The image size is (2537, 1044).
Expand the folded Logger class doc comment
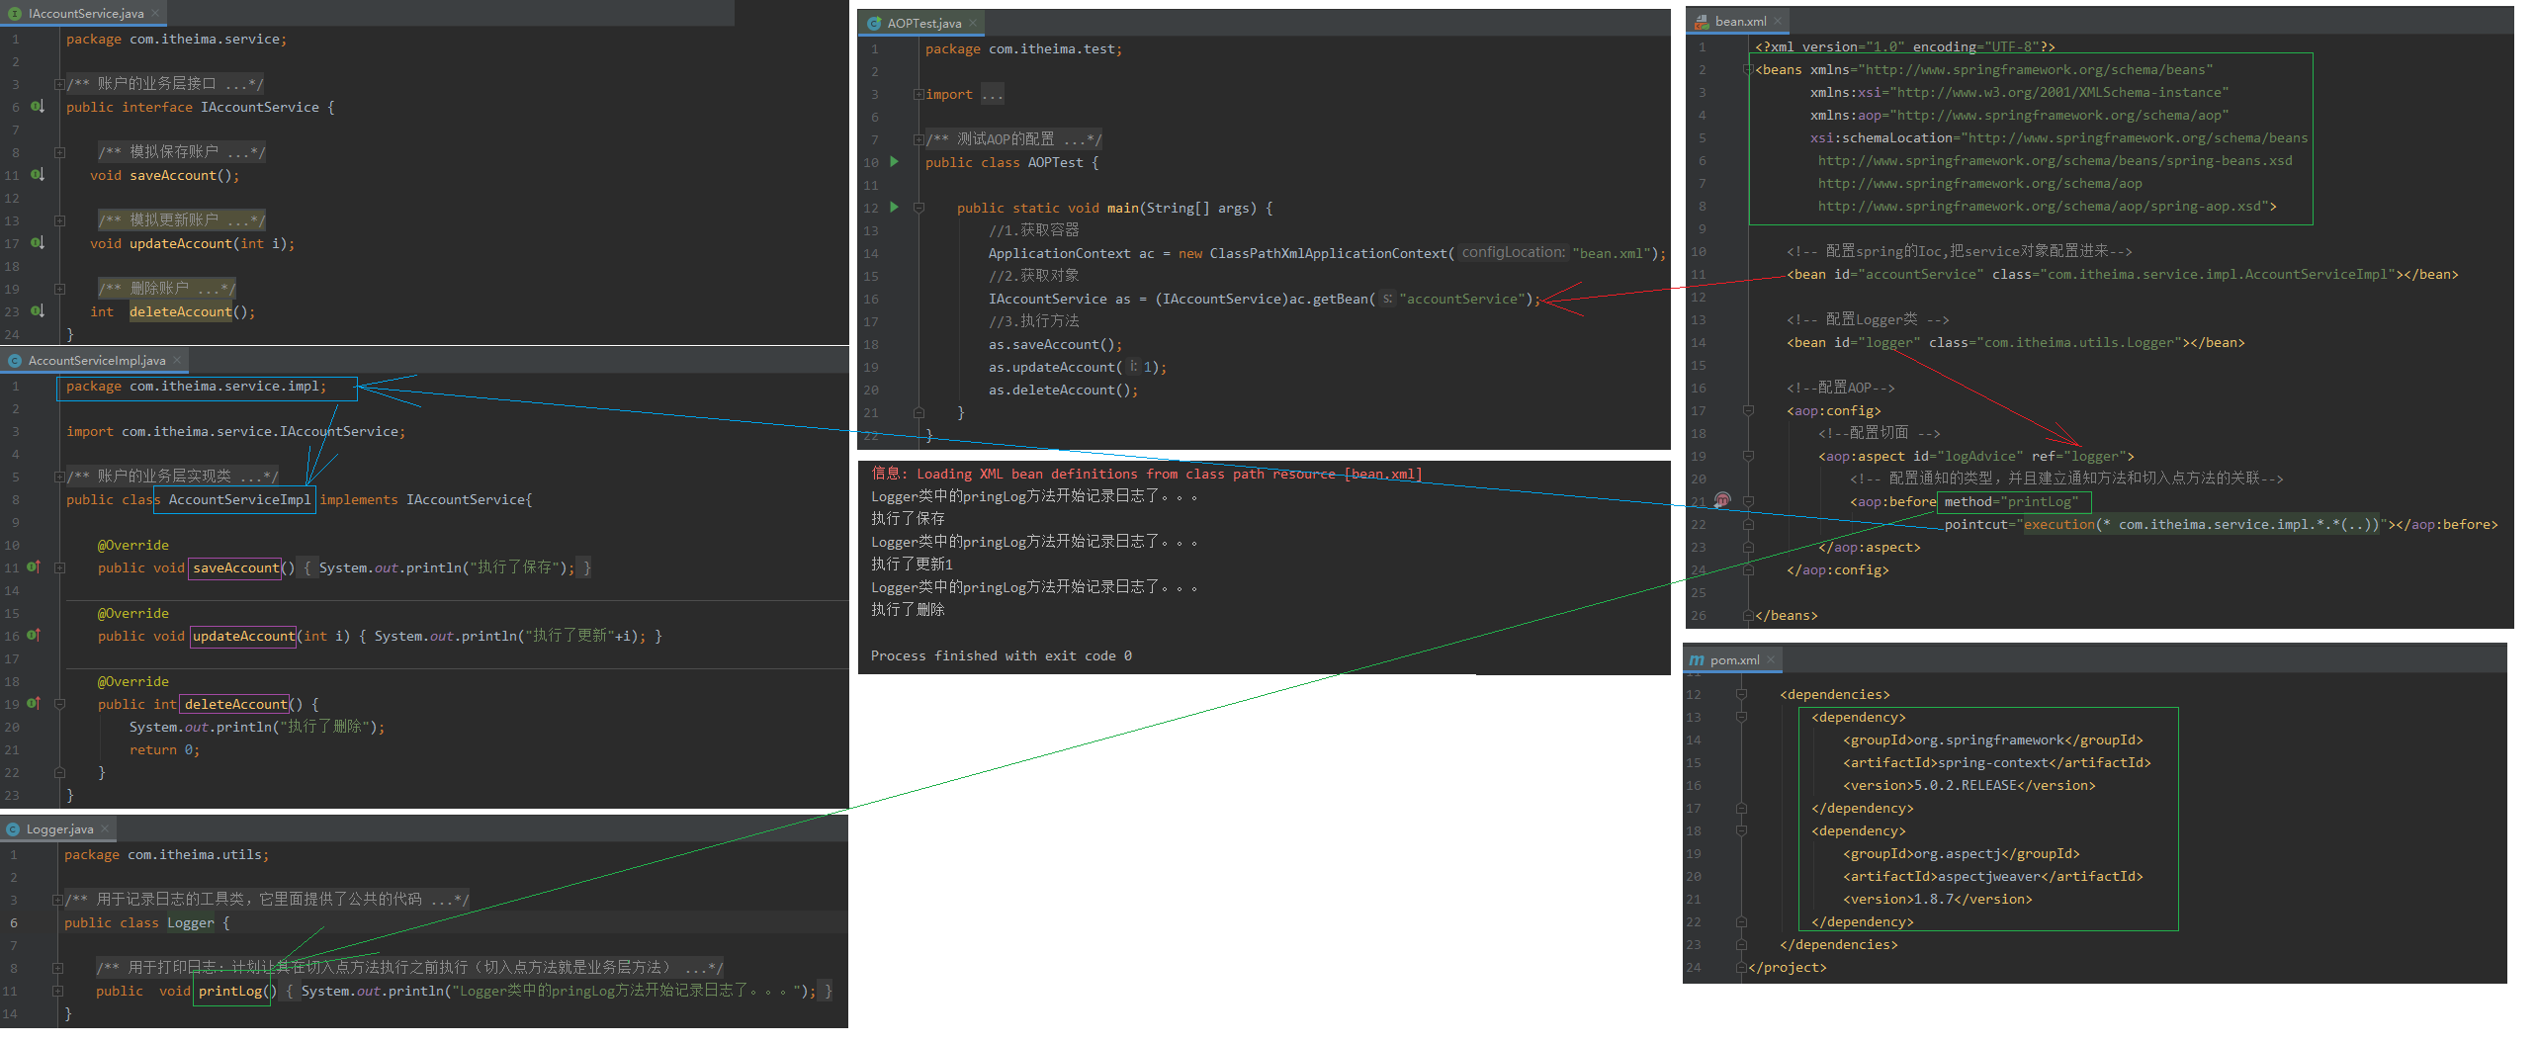tap(57, 900)
